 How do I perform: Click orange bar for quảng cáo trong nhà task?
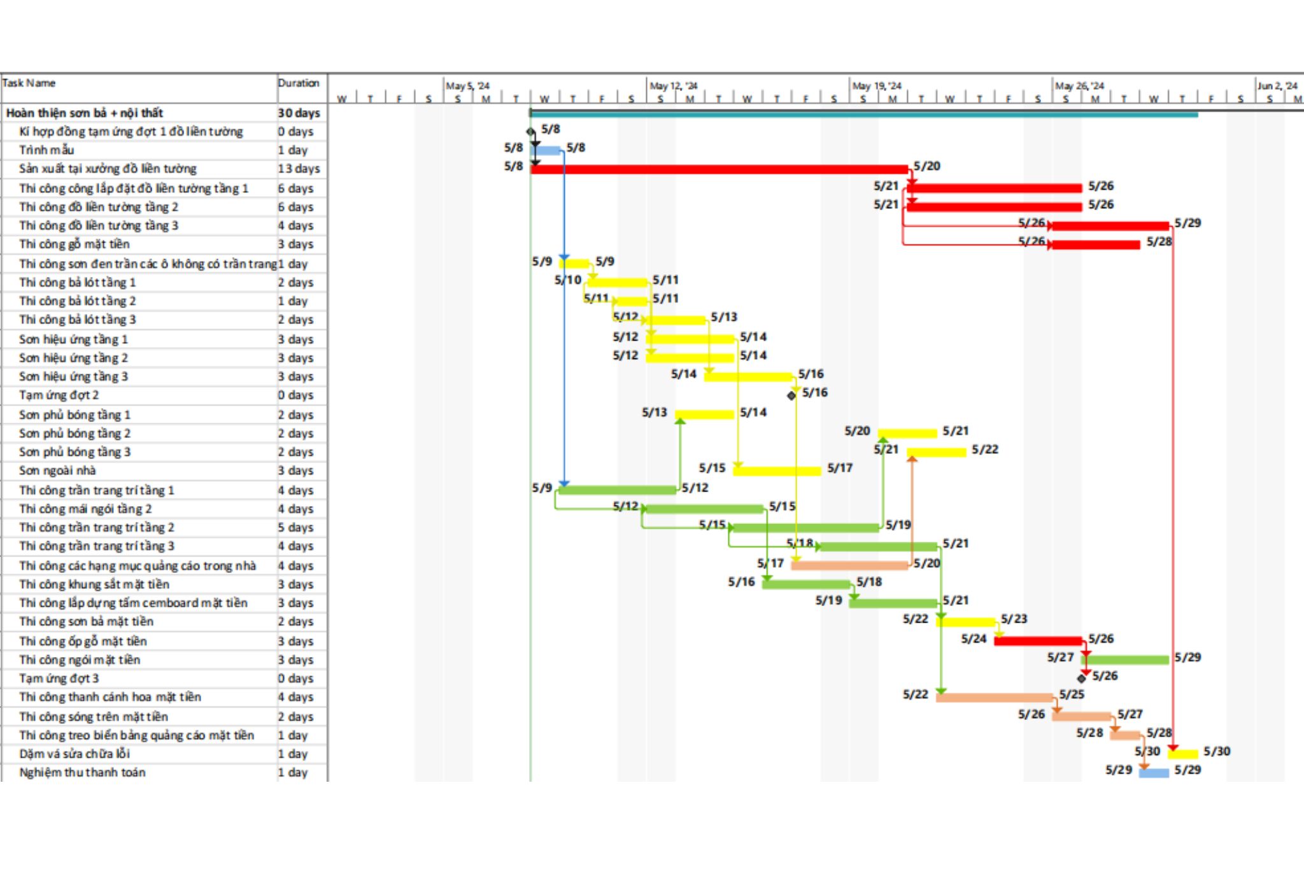click(850, 565)
